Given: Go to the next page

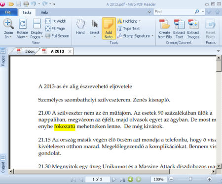Looking at the screenshot, I should point(114,180).
